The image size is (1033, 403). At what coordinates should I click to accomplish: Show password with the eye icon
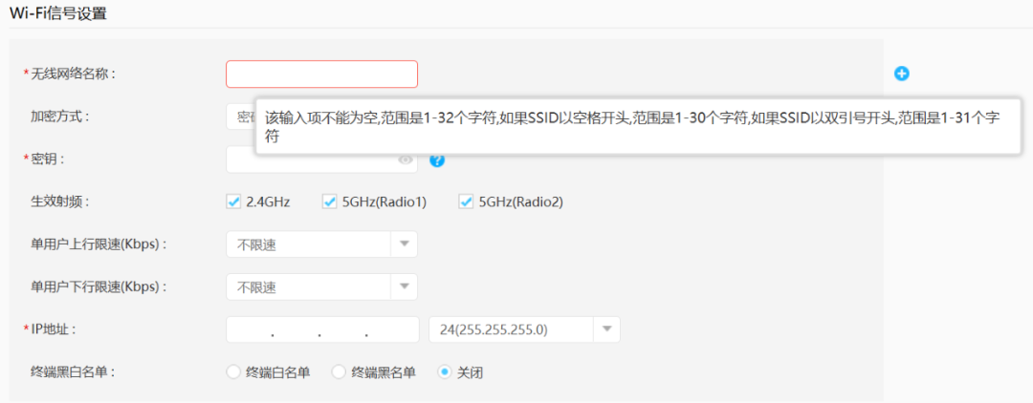tap(406, 160)
